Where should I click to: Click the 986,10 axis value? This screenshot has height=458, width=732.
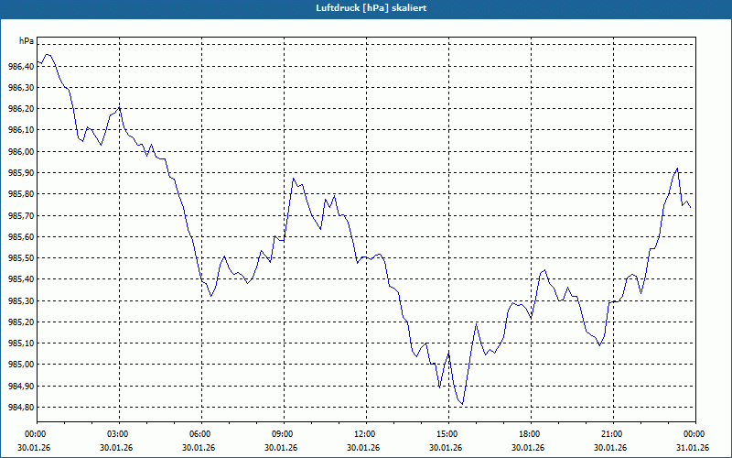tap(21, 130)
